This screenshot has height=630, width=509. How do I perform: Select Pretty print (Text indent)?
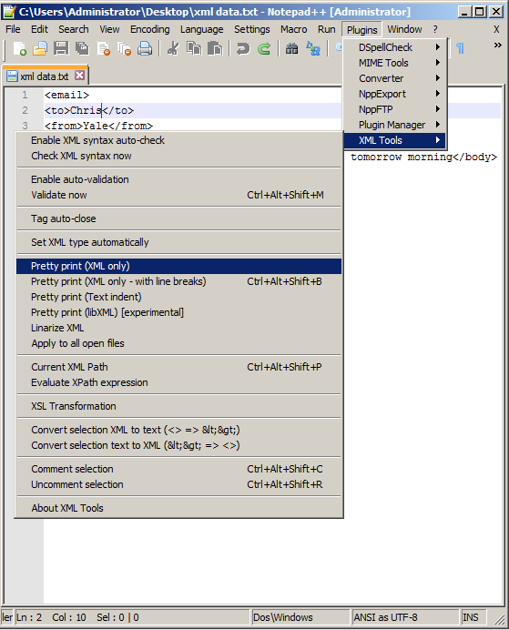click(x=178, y=297)
